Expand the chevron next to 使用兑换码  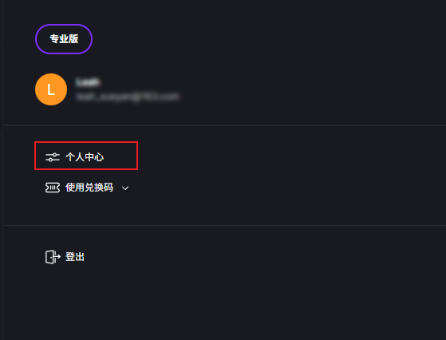point(125,188)
